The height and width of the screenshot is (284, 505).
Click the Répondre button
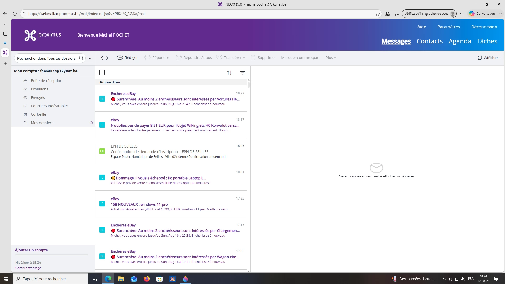pos(157,58)
